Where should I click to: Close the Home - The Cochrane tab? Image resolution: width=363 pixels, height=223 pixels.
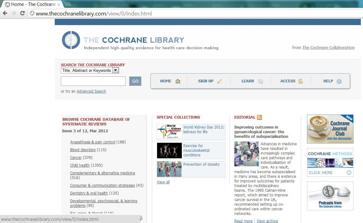59,4
